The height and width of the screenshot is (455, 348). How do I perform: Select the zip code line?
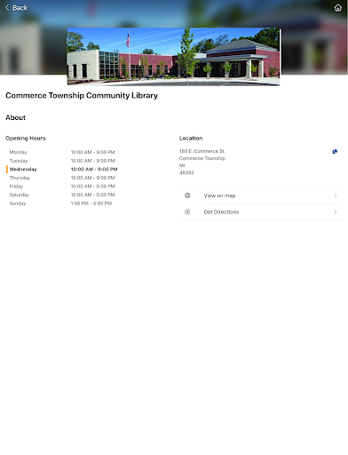(x=186, y=172)
